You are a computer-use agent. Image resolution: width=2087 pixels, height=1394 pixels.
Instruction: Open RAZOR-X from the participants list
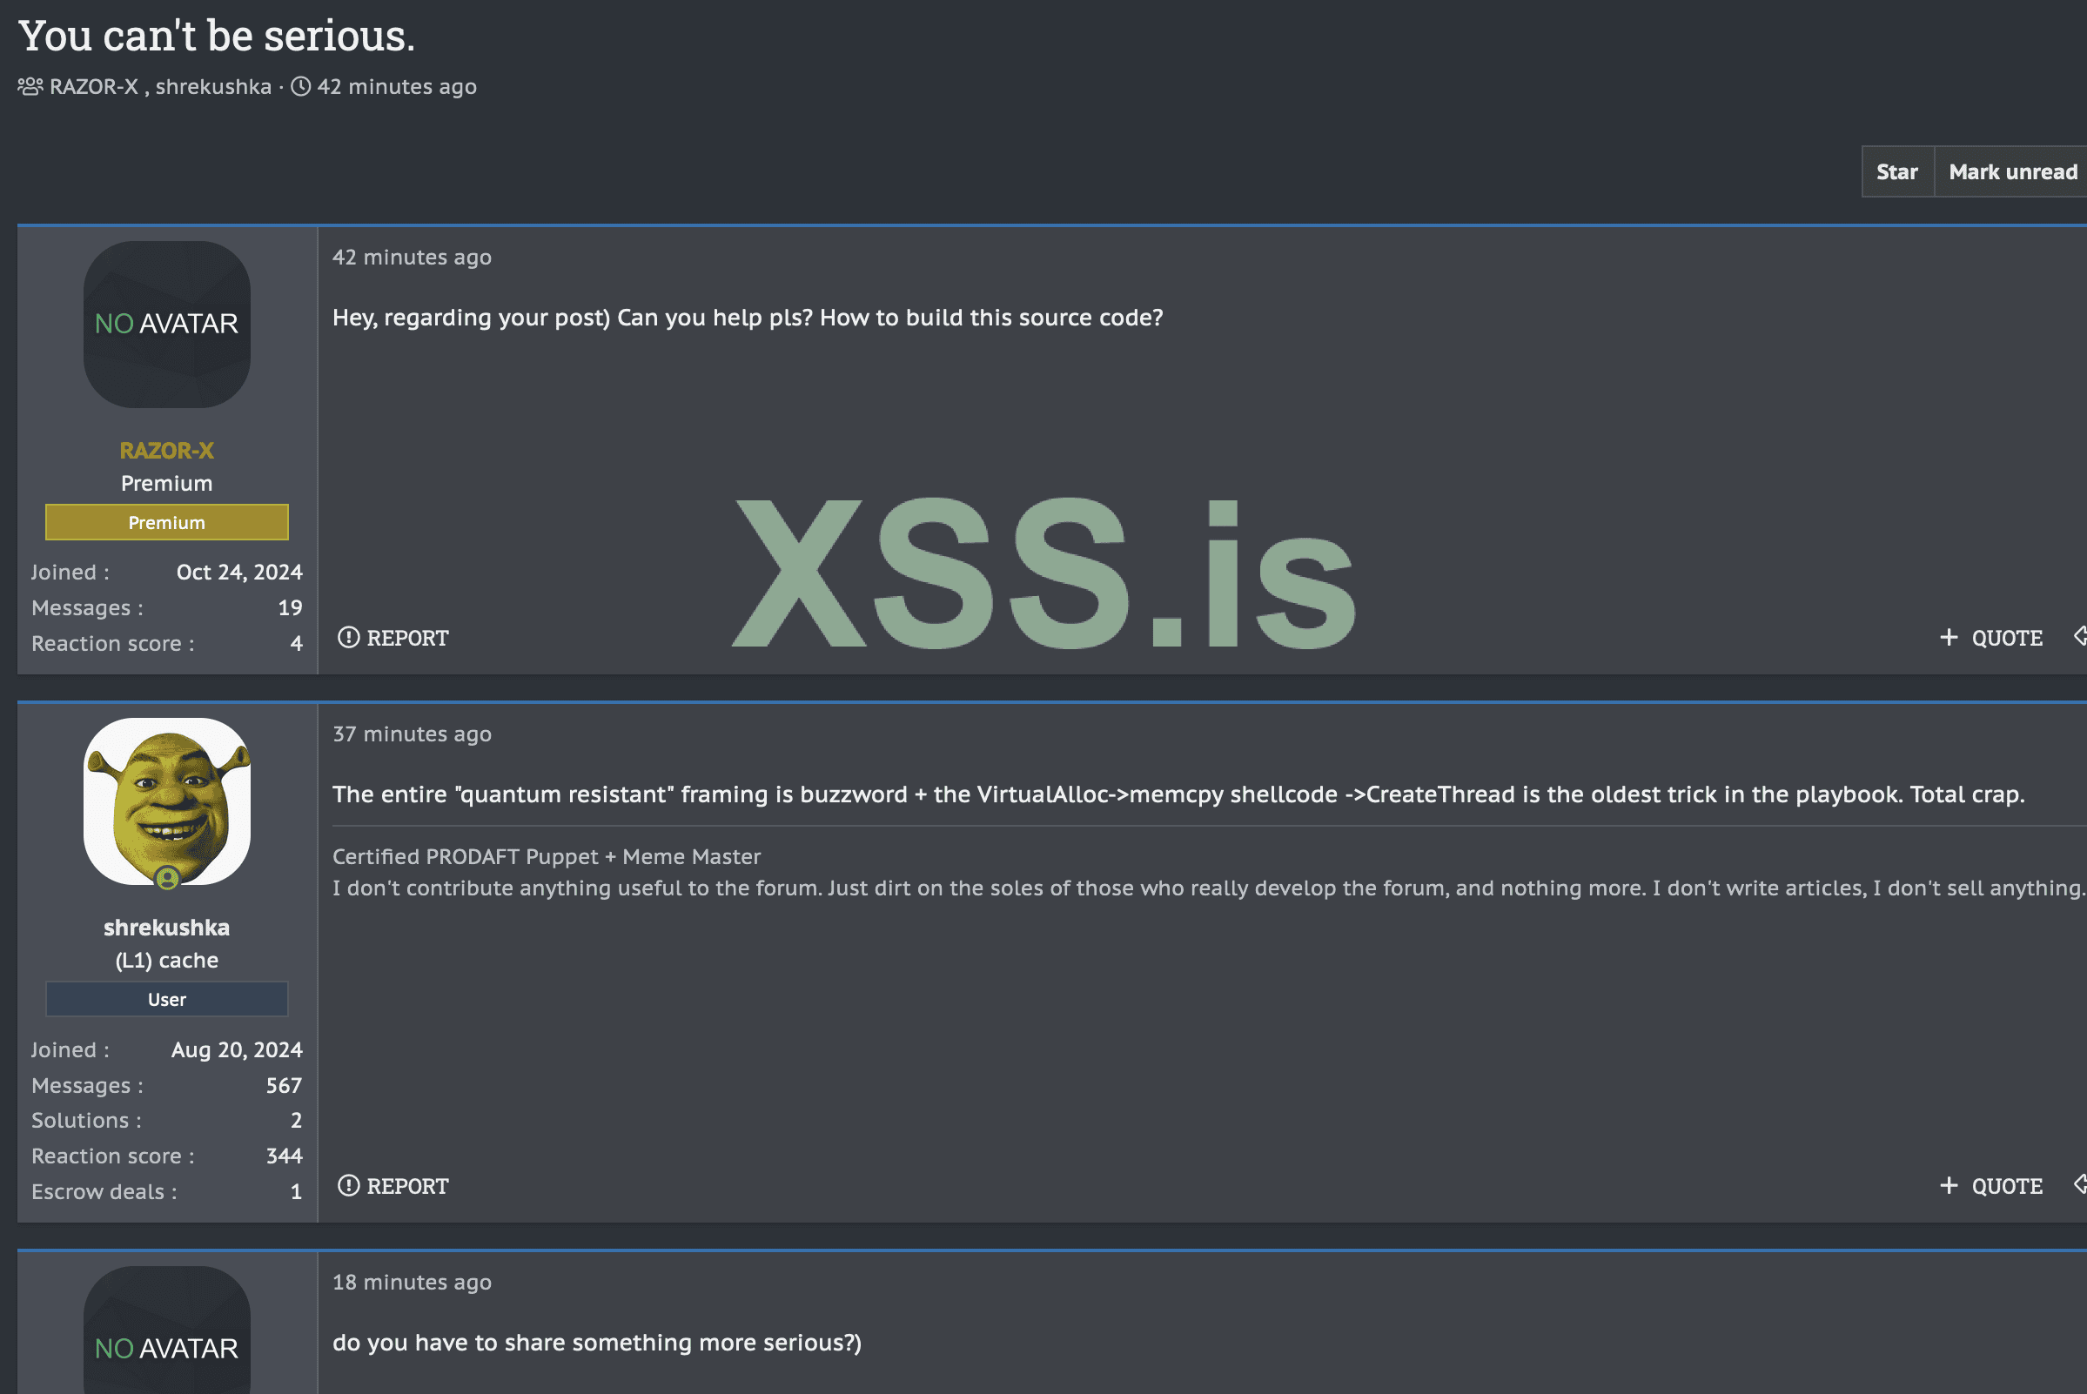(93, 86)
